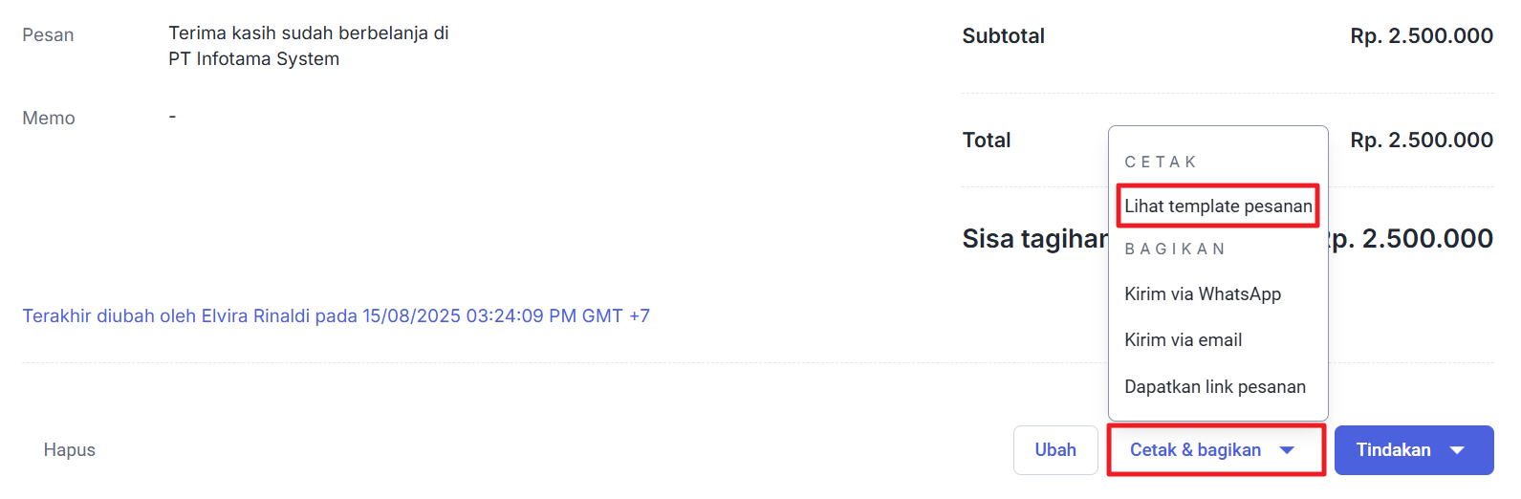Select Kirim via email

[x=1184, y=340]
